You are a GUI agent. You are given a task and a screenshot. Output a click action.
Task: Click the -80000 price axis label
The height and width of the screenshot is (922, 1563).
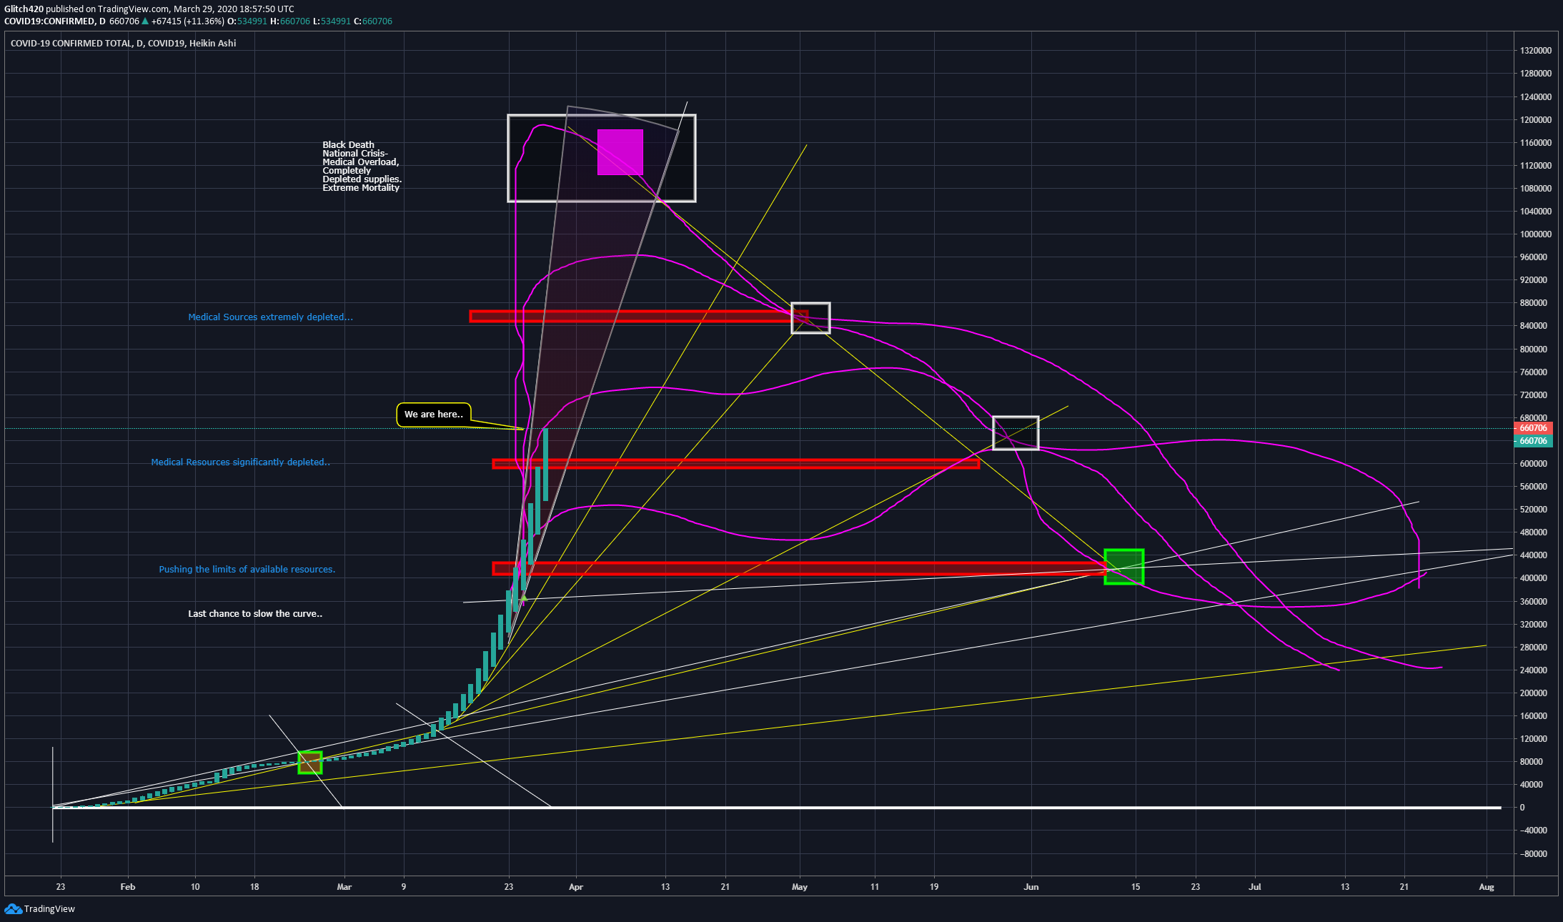pyautogui.click(x=1533, y=854)
